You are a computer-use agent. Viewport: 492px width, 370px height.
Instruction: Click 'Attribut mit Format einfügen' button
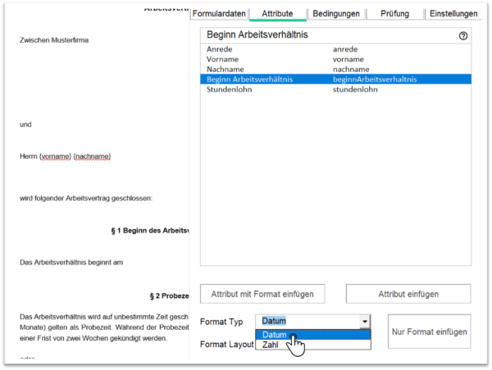click(x=262, y=294)
